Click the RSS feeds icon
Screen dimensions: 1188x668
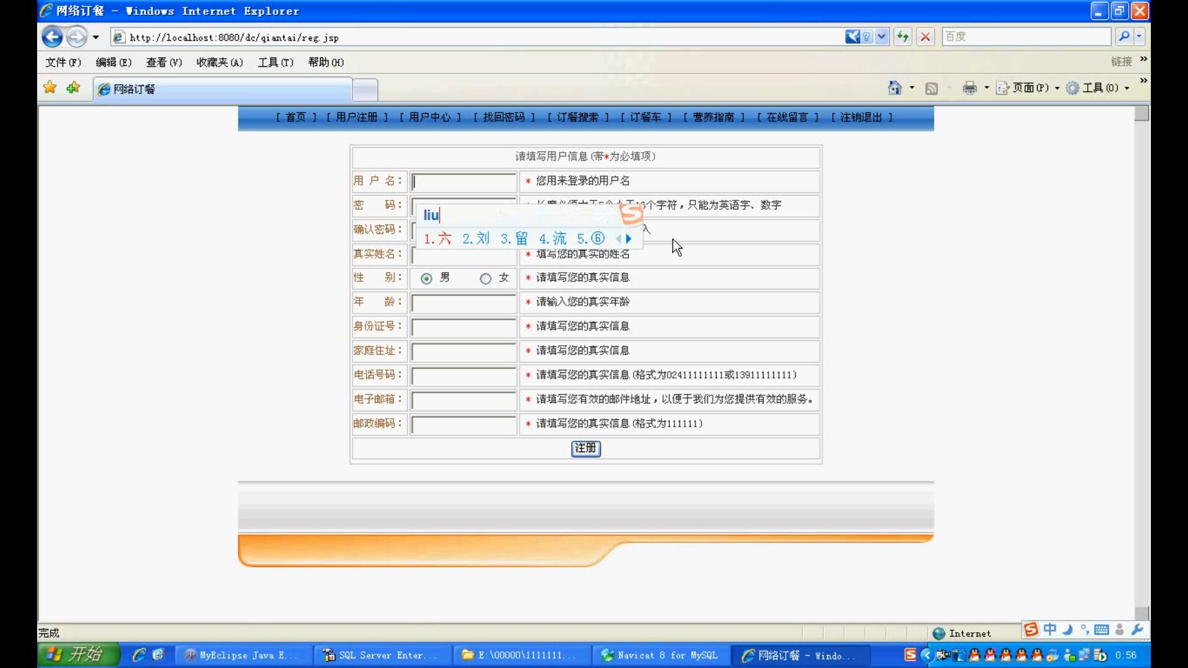(931, 88)
